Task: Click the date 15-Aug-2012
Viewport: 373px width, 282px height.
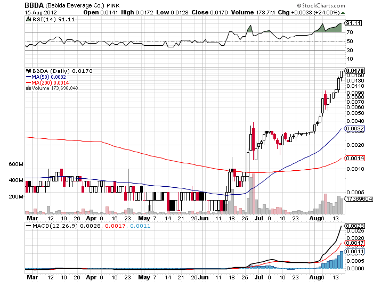Action: [x=40, y=13]
